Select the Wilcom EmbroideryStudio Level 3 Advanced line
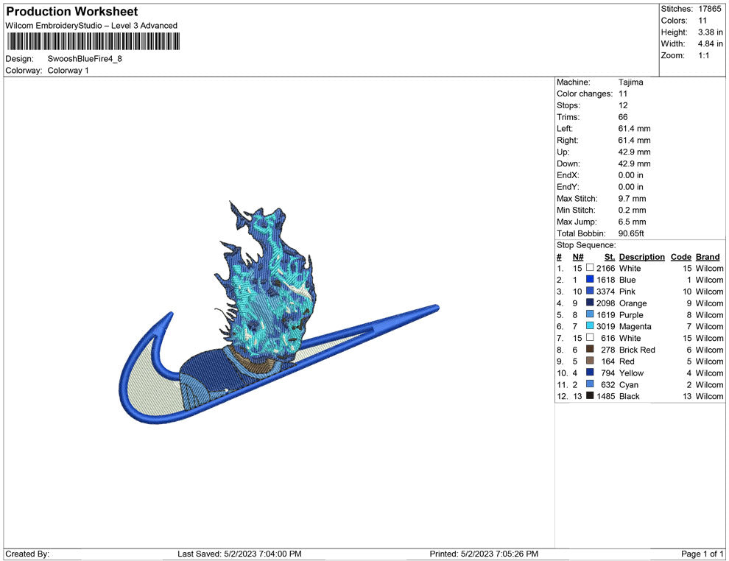This screenshot has height=561, width=729. click(x=91, y=26)
